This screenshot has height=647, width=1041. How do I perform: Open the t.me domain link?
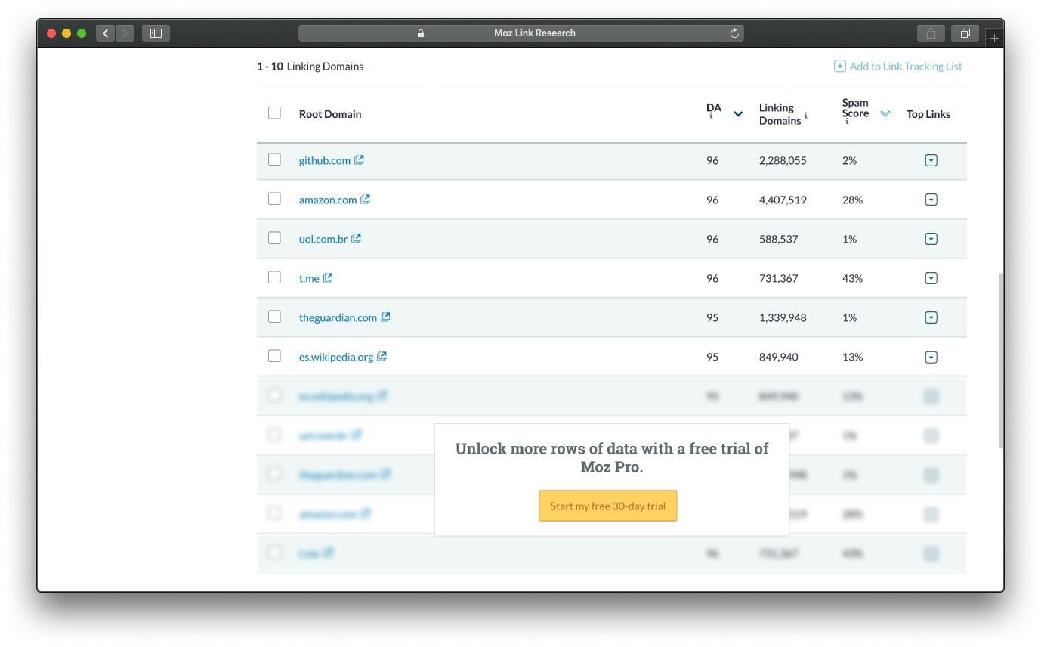[309, 278]
